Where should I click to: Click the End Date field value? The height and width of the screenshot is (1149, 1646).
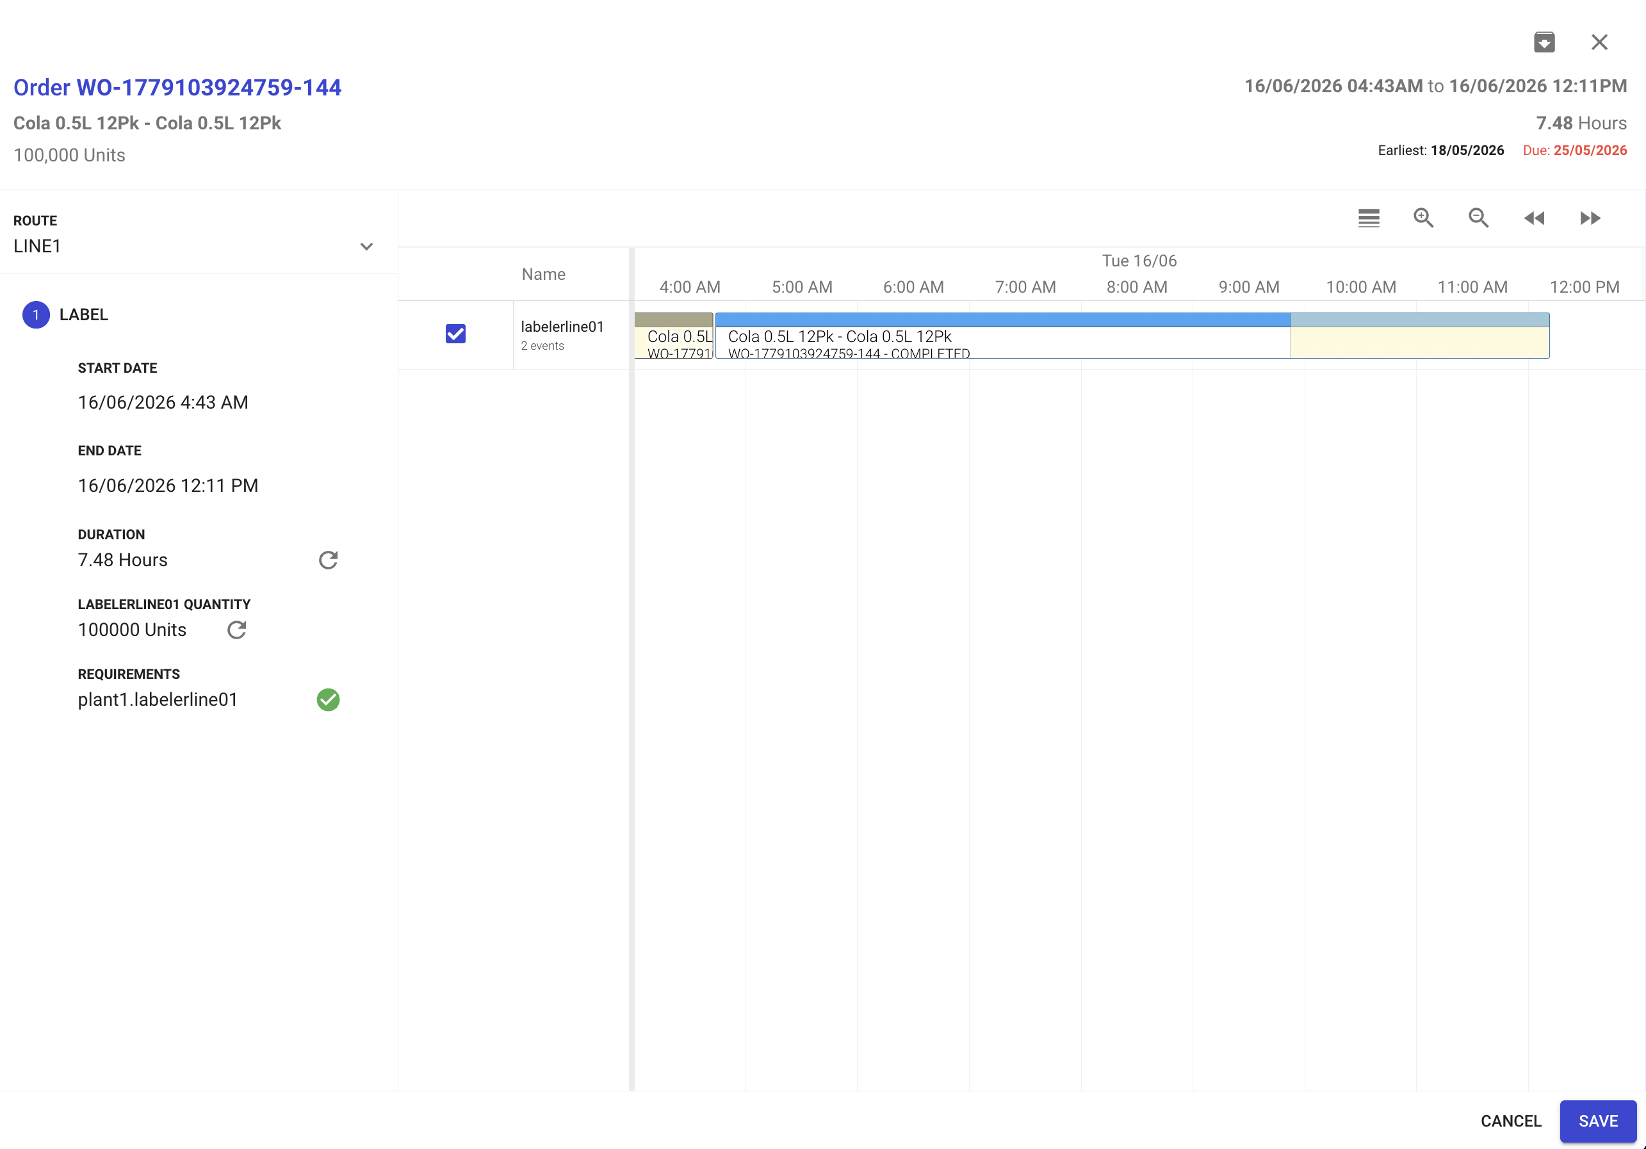[168, 485]
